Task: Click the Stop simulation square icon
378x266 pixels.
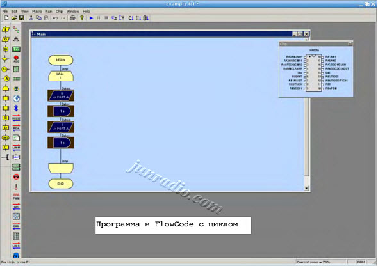Action: pos(106,18)
